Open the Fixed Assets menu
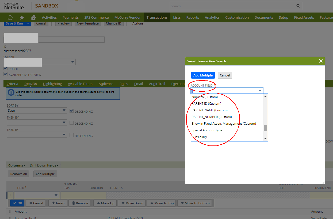The height and width of the screenshot is (219, 333). pos(304,18)
